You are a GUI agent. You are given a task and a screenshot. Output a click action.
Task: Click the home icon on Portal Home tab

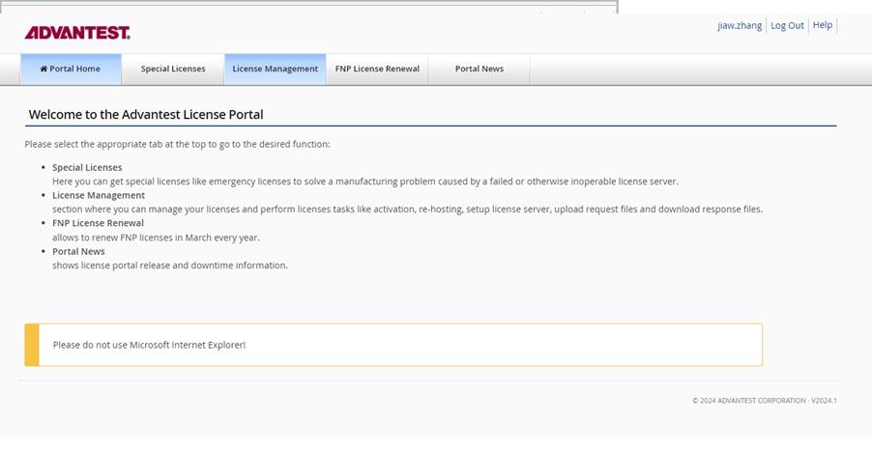[44, 70]
